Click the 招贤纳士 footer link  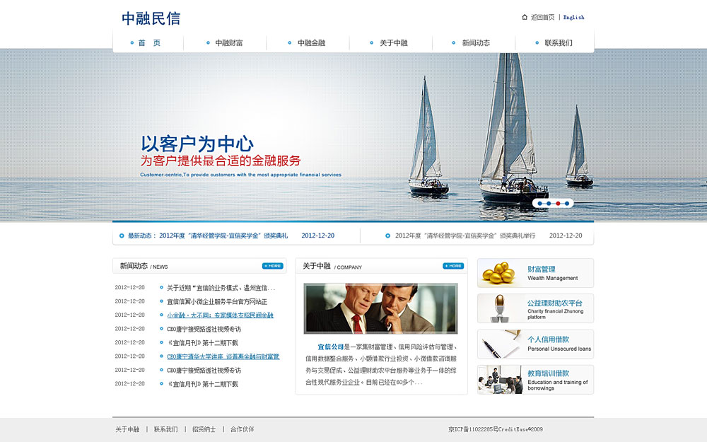204,429
